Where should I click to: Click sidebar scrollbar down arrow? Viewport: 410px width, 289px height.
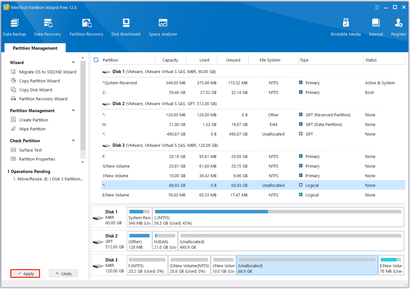point(83,162)
